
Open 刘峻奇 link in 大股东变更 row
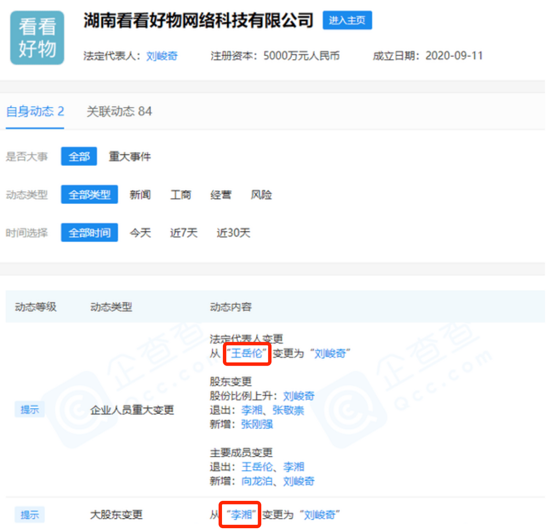pos(320,515)
